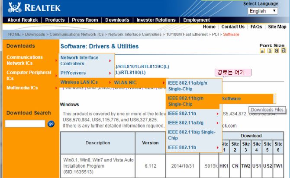Go to Home link
This screenshot has height=178, width=290.
pyautogui.click(x=209, y=27)
